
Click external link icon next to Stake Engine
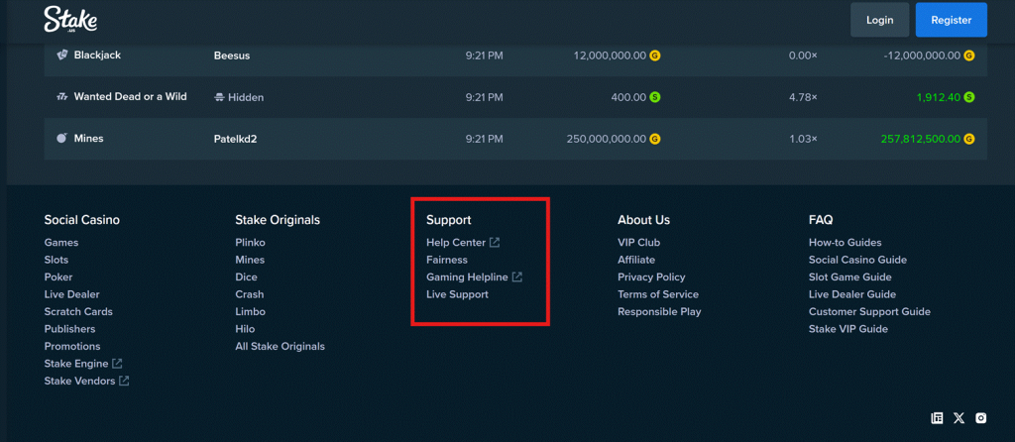click(117, 364)
